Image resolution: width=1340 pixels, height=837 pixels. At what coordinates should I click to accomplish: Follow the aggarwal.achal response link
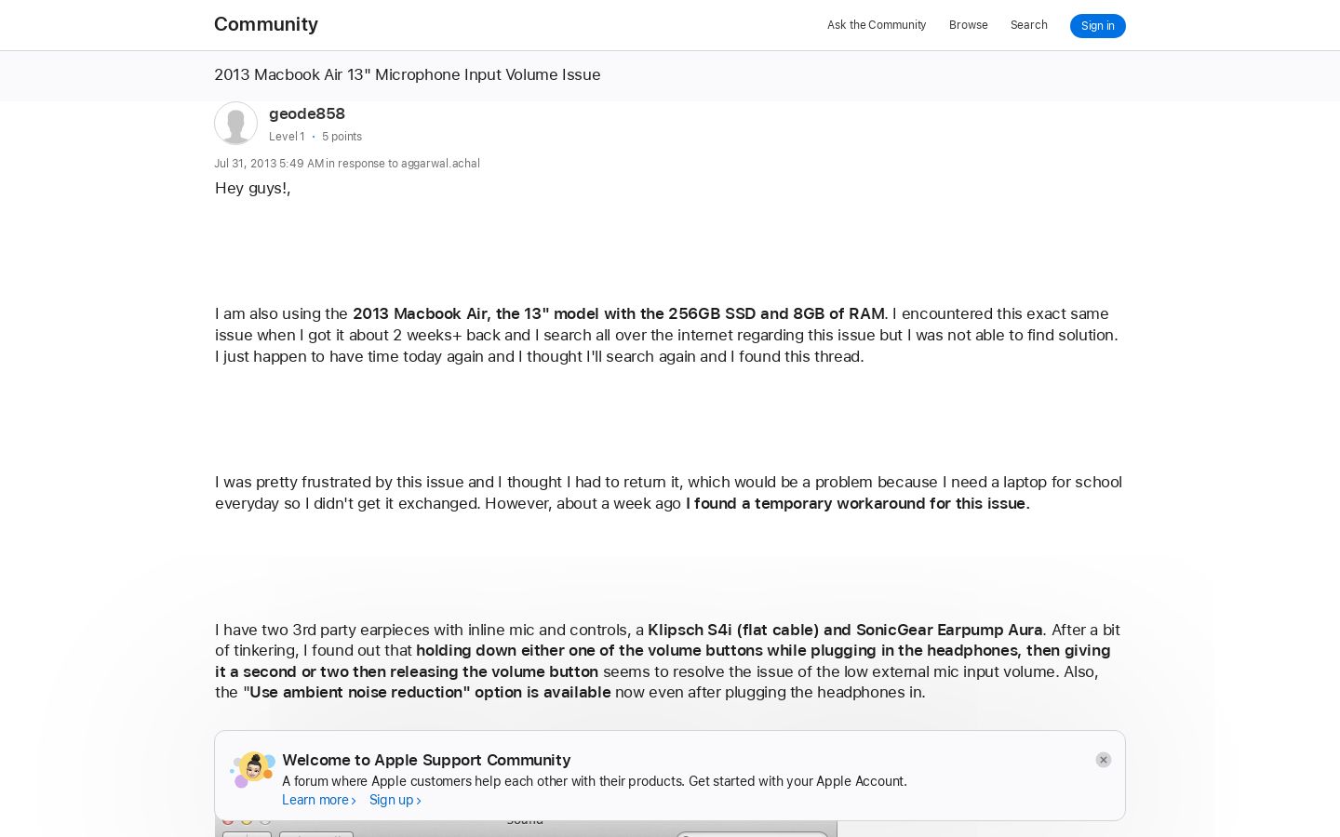coord(440,164)
